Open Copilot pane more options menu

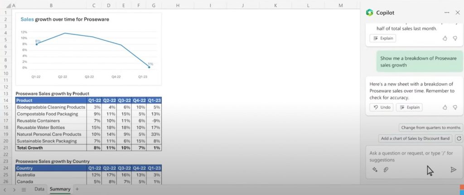click(447, 12)
